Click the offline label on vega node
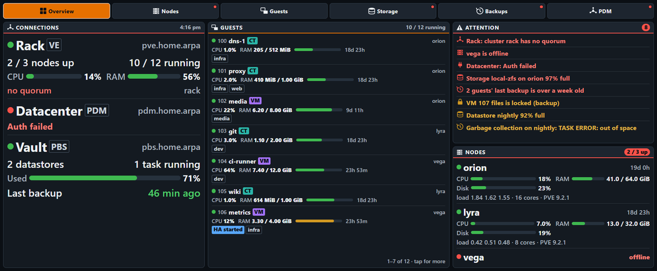This screenshot has height=271, width=657. (x=639, y=257)
